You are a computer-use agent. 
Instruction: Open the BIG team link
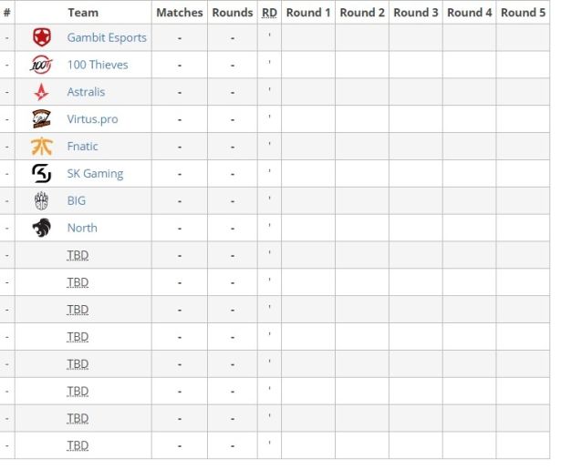click(x=77, y=200)
